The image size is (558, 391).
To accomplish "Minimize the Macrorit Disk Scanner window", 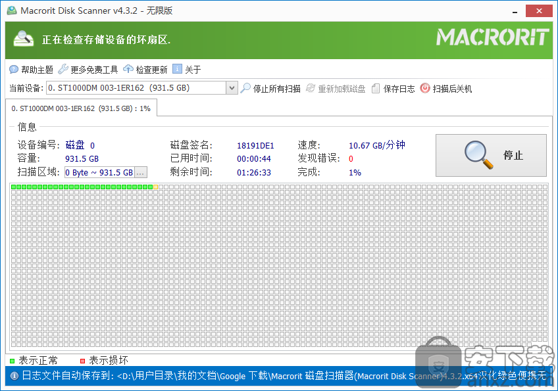I will [515, 12].
